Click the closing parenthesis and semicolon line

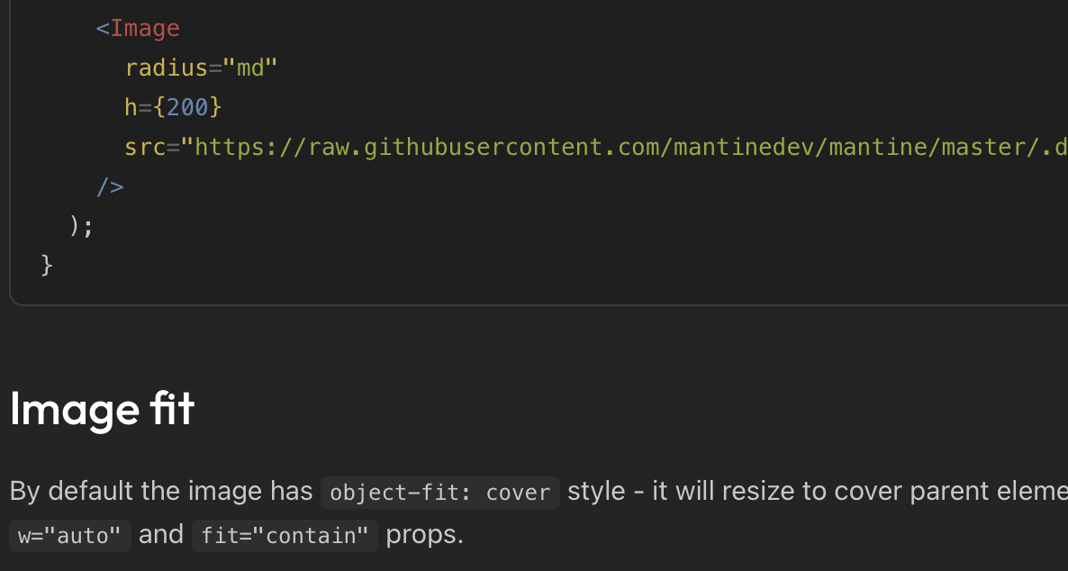click(x=81, y=226)
